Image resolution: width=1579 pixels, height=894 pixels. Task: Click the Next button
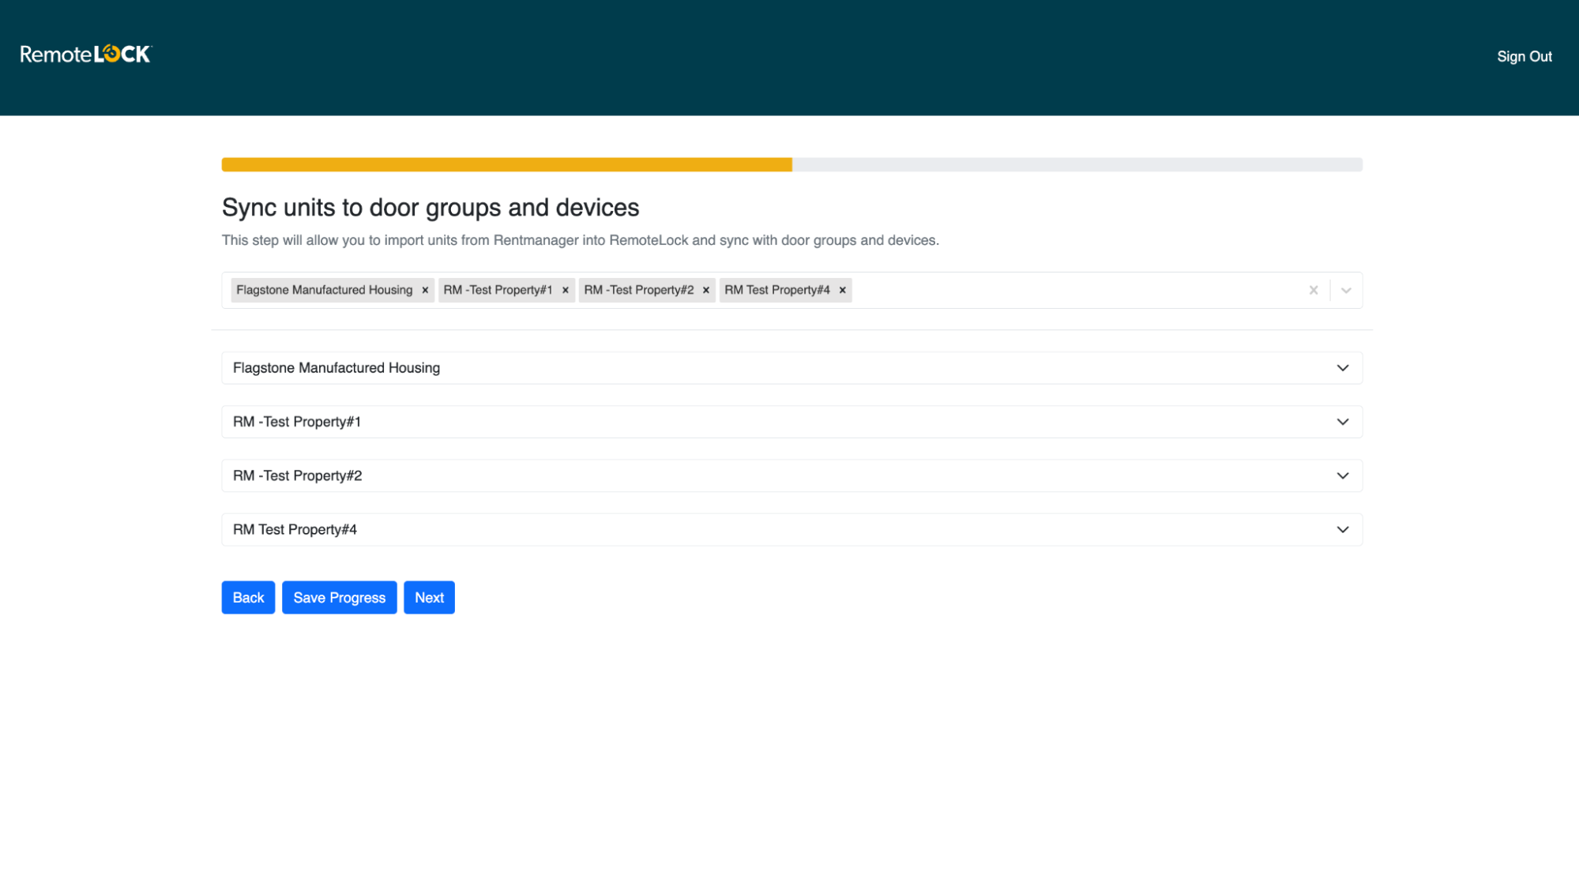pyautogui.click(x=429, y=597)
